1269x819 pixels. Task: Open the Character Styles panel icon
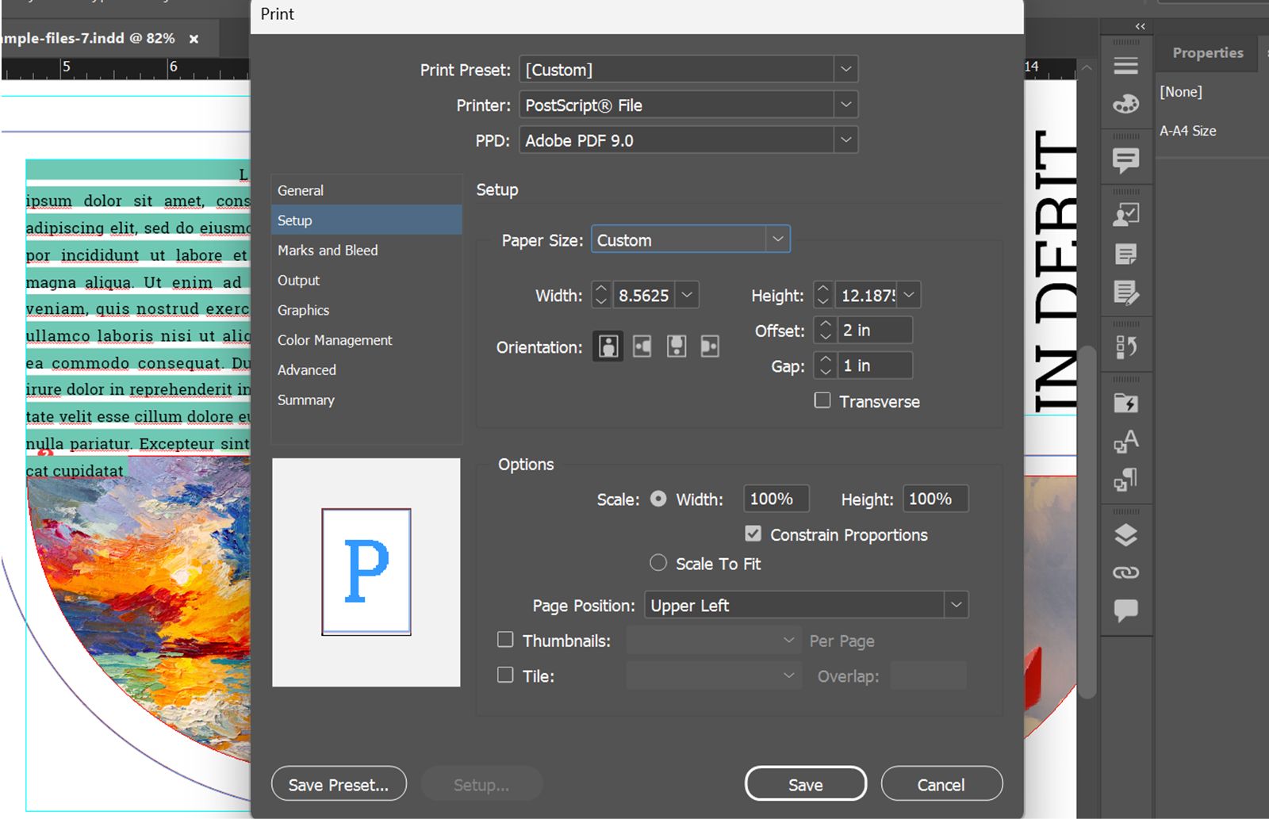point(1125,441)
